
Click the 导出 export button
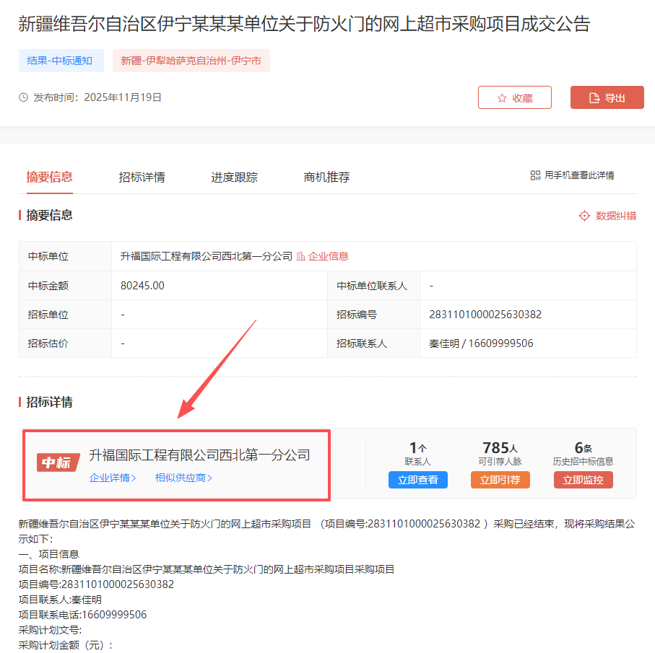[607, 98]
